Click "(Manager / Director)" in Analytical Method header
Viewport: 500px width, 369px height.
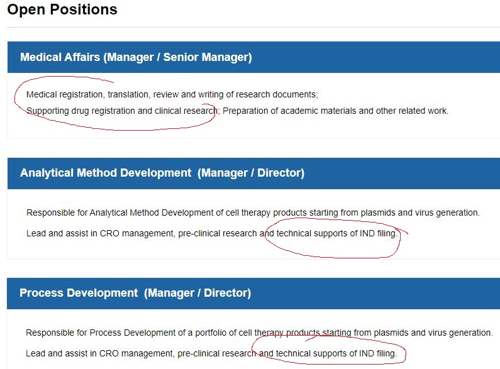(x=251, y=173)
